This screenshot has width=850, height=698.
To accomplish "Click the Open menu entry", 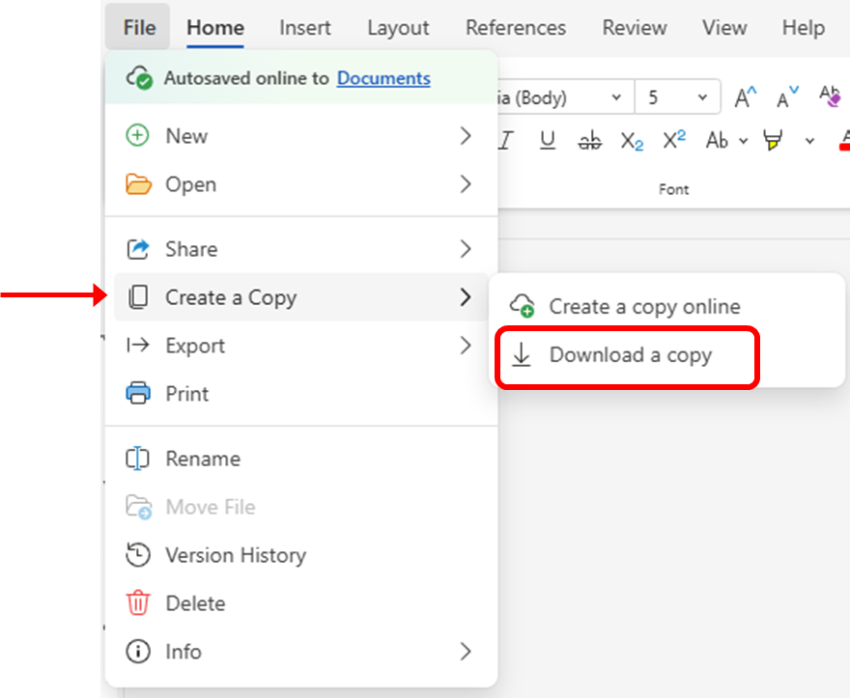I will tap(300, 184).
